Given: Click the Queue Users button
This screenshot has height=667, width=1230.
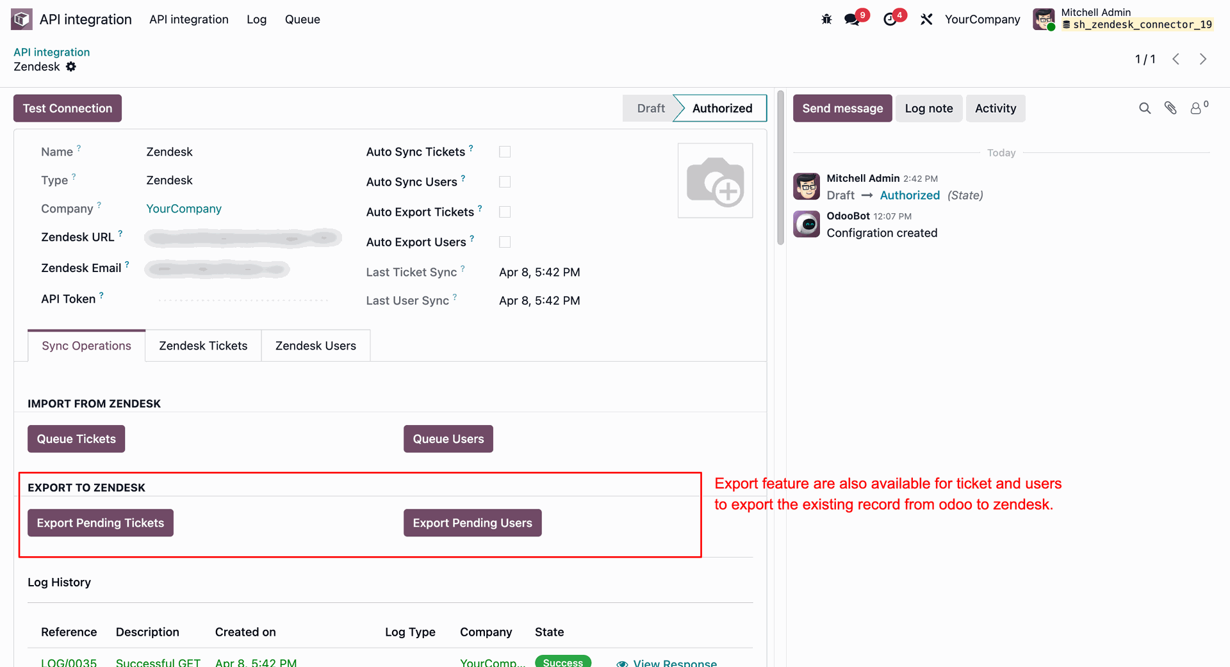Looking at the screenshot, I should coord(448,439).
